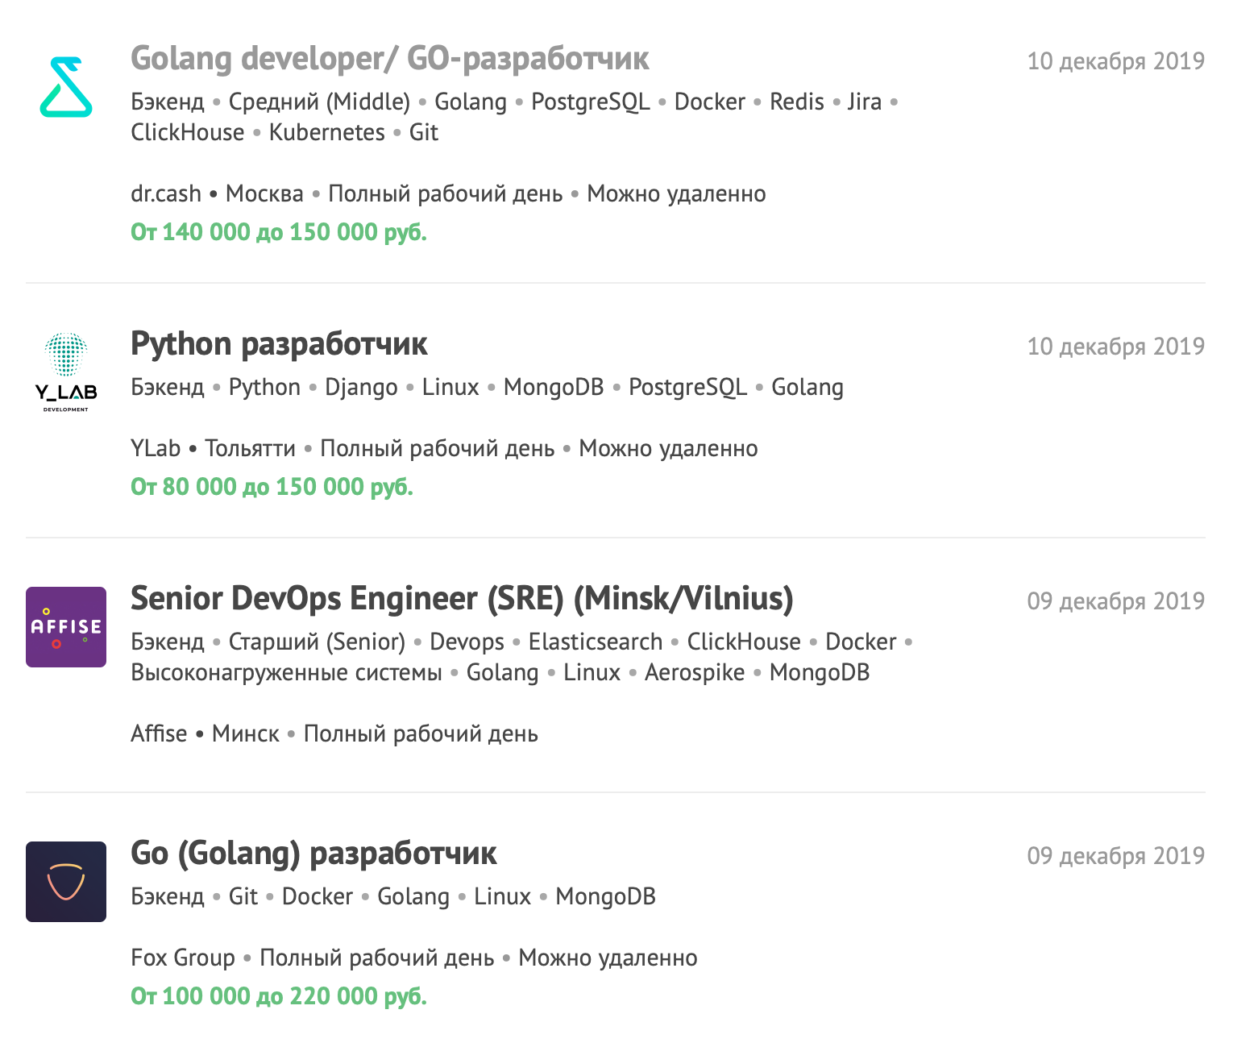1233x1043 pixels.
Task: Select the "Aerospike" tag in the DevOps listing
Action: tap(694, 671)
